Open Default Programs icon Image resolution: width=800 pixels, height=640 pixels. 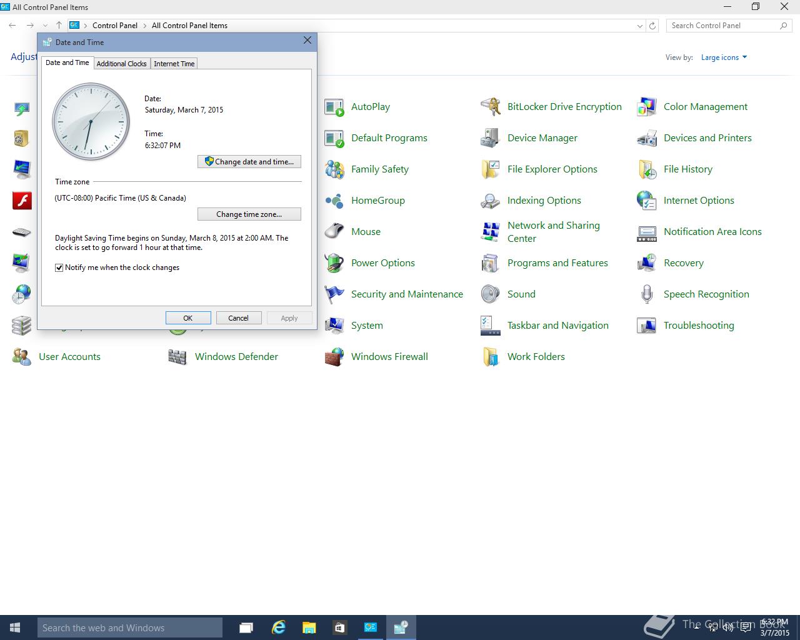click(334, 138)
